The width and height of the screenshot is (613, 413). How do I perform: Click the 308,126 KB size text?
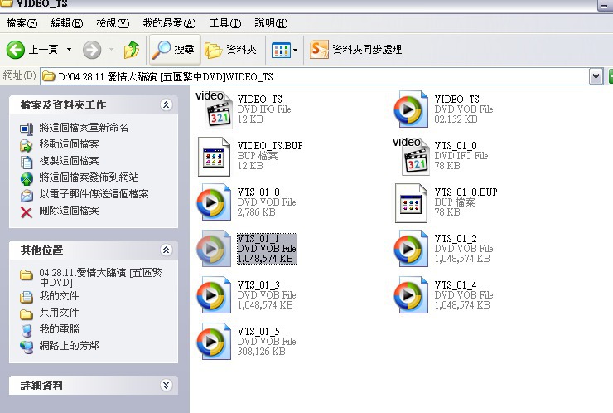click(x=261, y=352)
